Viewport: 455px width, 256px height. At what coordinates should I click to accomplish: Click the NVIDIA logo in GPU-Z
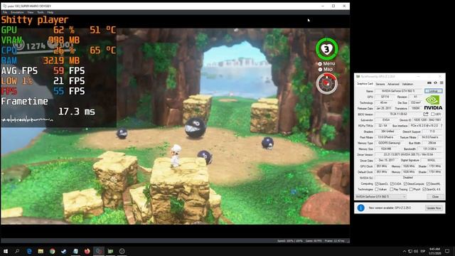(433, 102)
